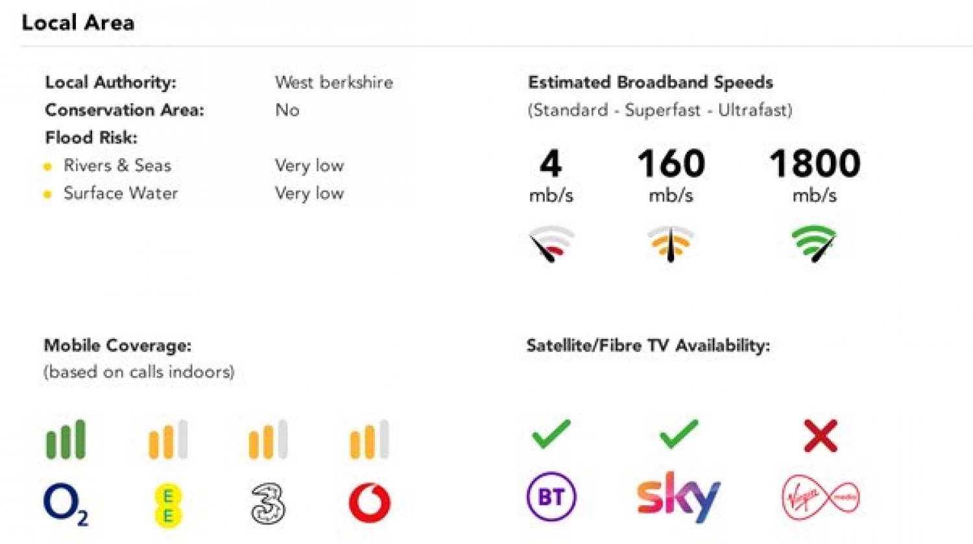Click the Surface Water flood risk item
This screenshot has width=973, height=544.
click(121, 193)
